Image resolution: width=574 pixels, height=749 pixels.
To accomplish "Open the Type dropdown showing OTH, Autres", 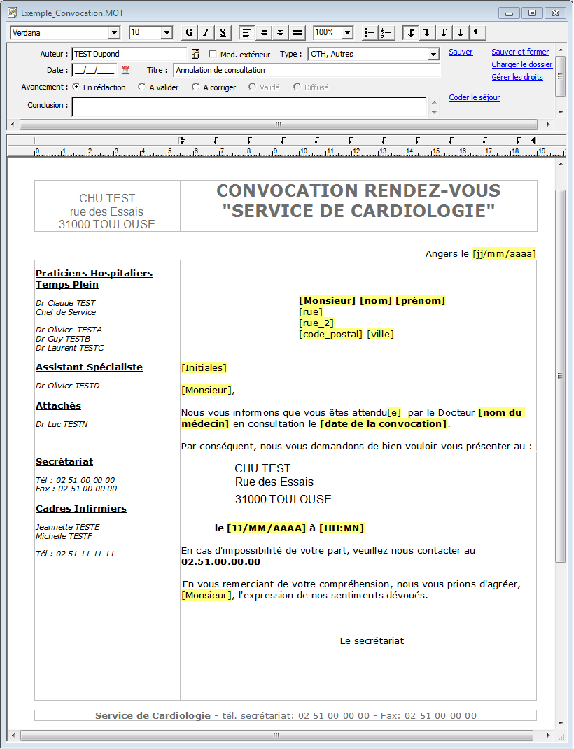I will (433, 54).
